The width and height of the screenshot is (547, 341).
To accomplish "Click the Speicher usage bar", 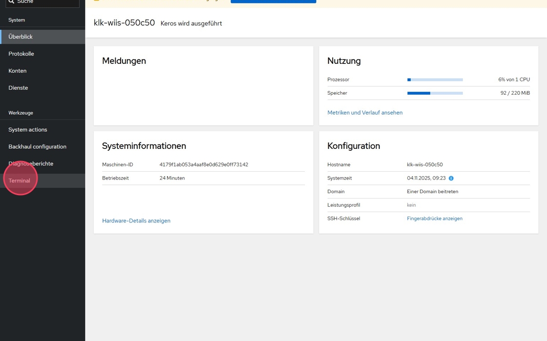I will (x=435, y=93).
